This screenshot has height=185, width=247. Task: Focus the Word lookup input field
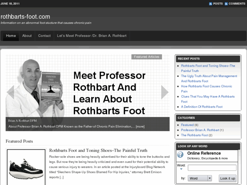tap(212, 168)
